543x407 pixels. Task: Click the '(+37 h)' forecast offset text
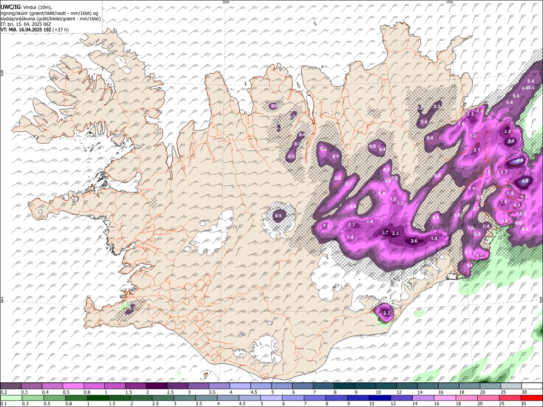tap(61, 30)
